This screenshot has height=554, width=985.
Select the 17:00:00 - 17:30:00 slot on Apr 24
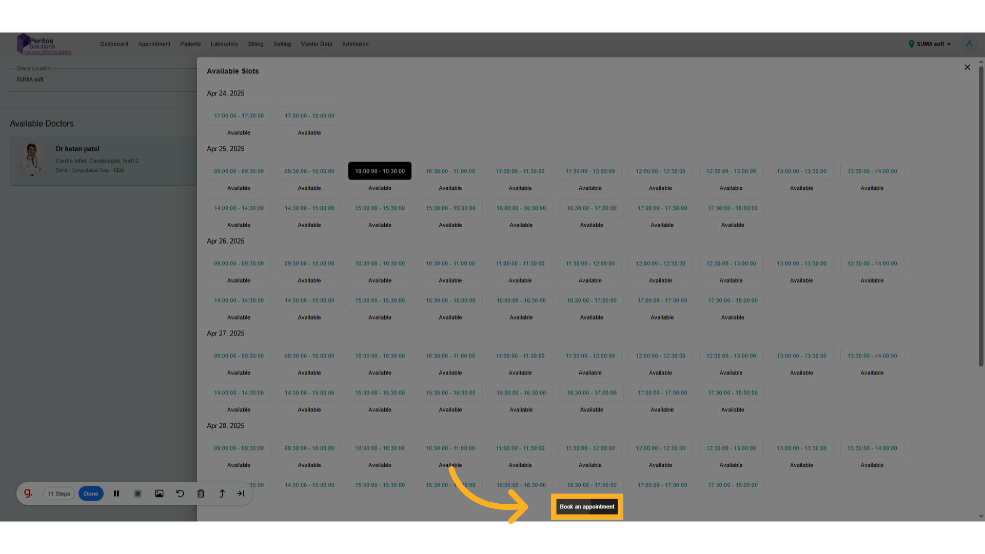[239, 116]
